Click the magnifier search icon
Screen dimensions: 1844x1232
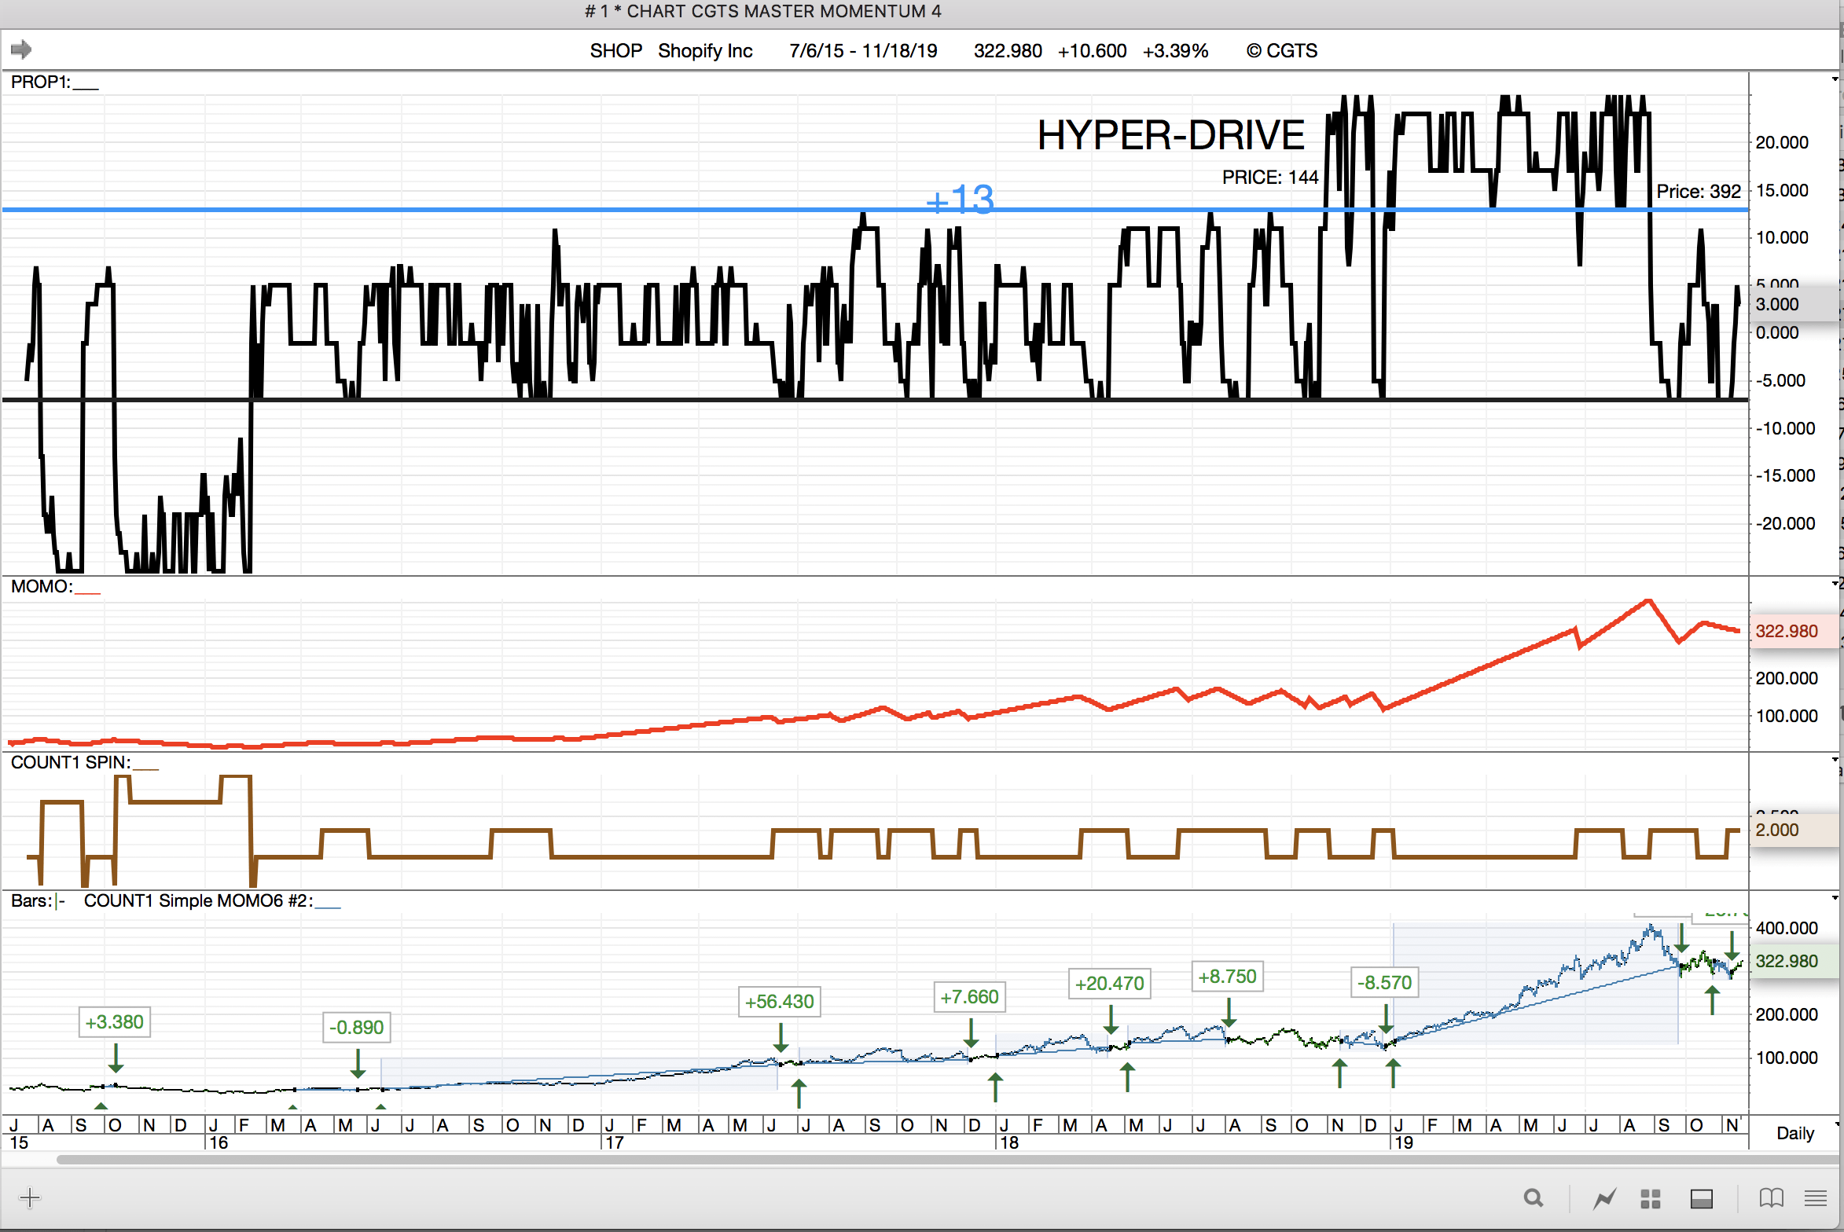pos(1533,1198)
